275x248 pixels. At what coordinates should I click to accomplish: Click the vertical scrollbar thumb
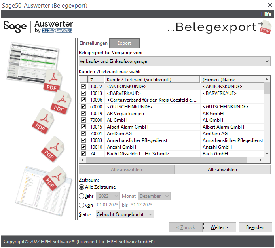coord(267,88)
